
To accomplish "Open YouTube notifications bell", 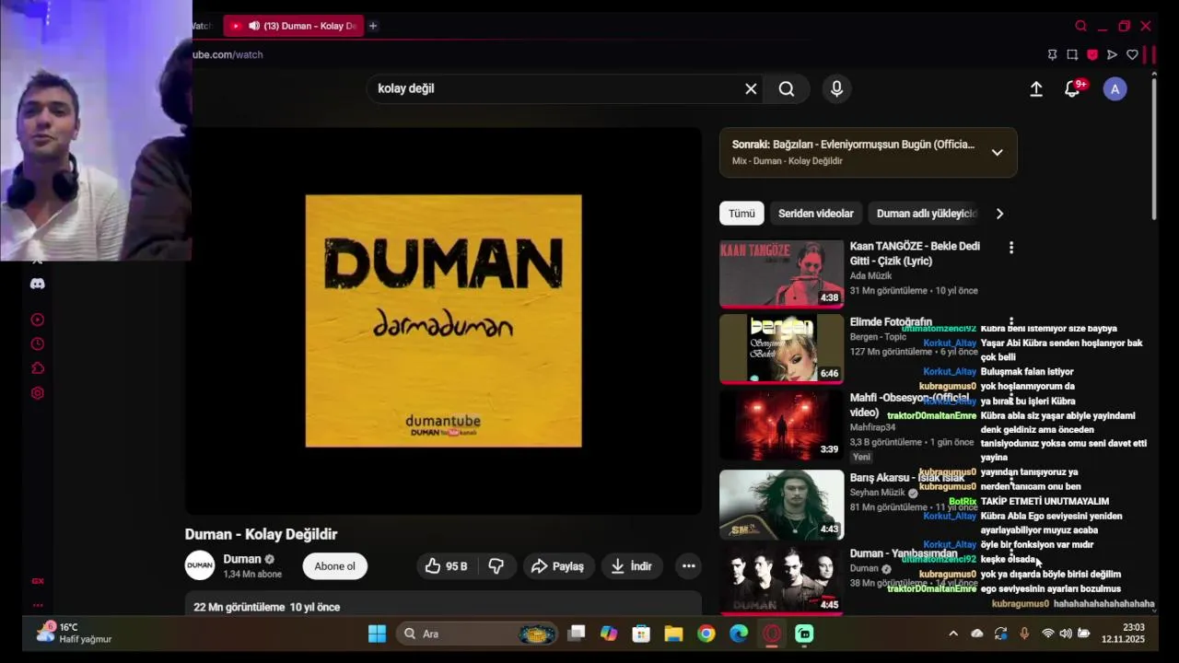I will (1072, 89).
